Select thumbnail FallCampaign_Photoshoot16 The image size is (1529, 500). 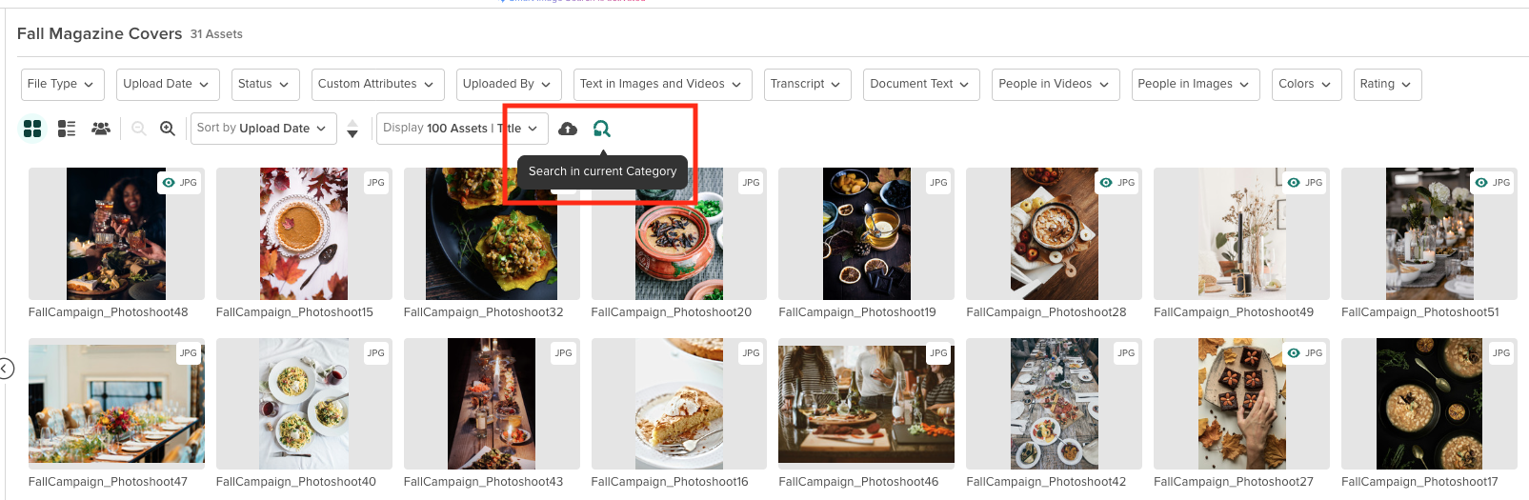tap(679, 404)
